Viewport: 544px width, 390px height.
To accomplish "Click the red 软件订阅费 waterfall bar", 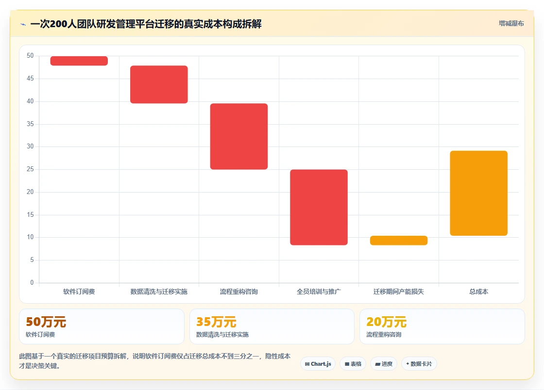I will pos(79,61).
